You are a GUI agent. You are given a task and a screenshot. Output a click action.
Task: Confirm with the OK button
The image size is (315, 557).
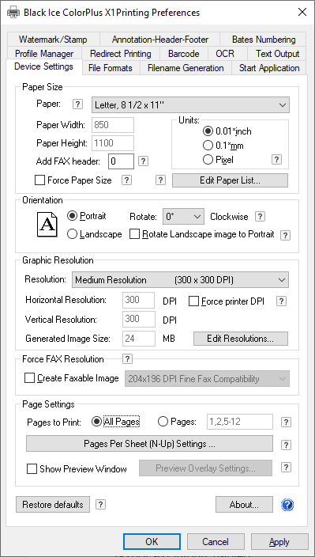point(152,542)
